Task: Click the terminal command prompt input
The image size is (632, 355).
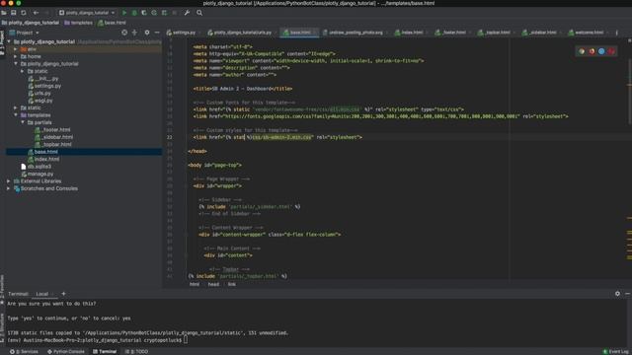Action: coord(186,340)
